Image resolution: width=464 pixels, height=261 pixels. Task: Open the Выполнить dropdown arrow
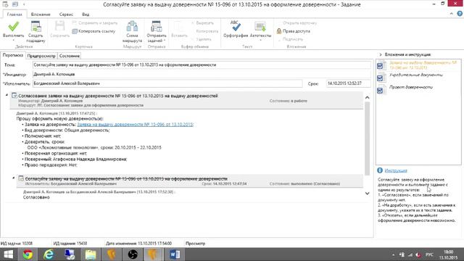[13, 41]
